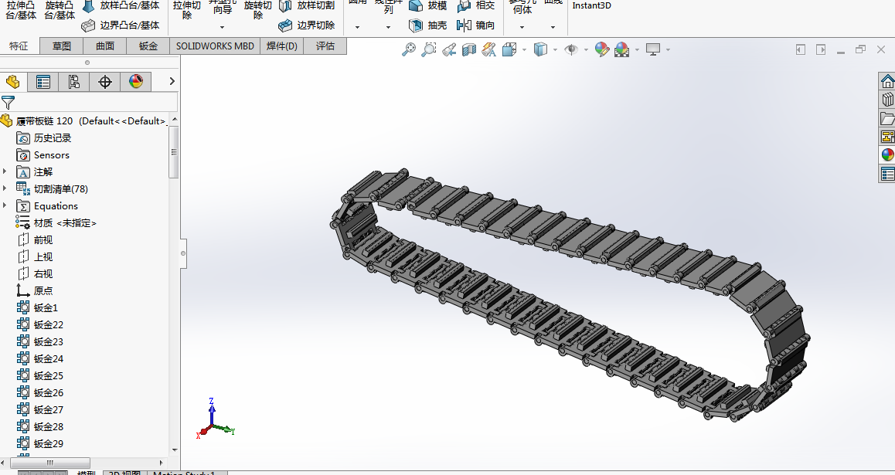Image resolution: width=895 pixels, height=475 pixels.
Task: Click the 拉伸切除 (Extruded Cut) button
Action: (186, 10)
